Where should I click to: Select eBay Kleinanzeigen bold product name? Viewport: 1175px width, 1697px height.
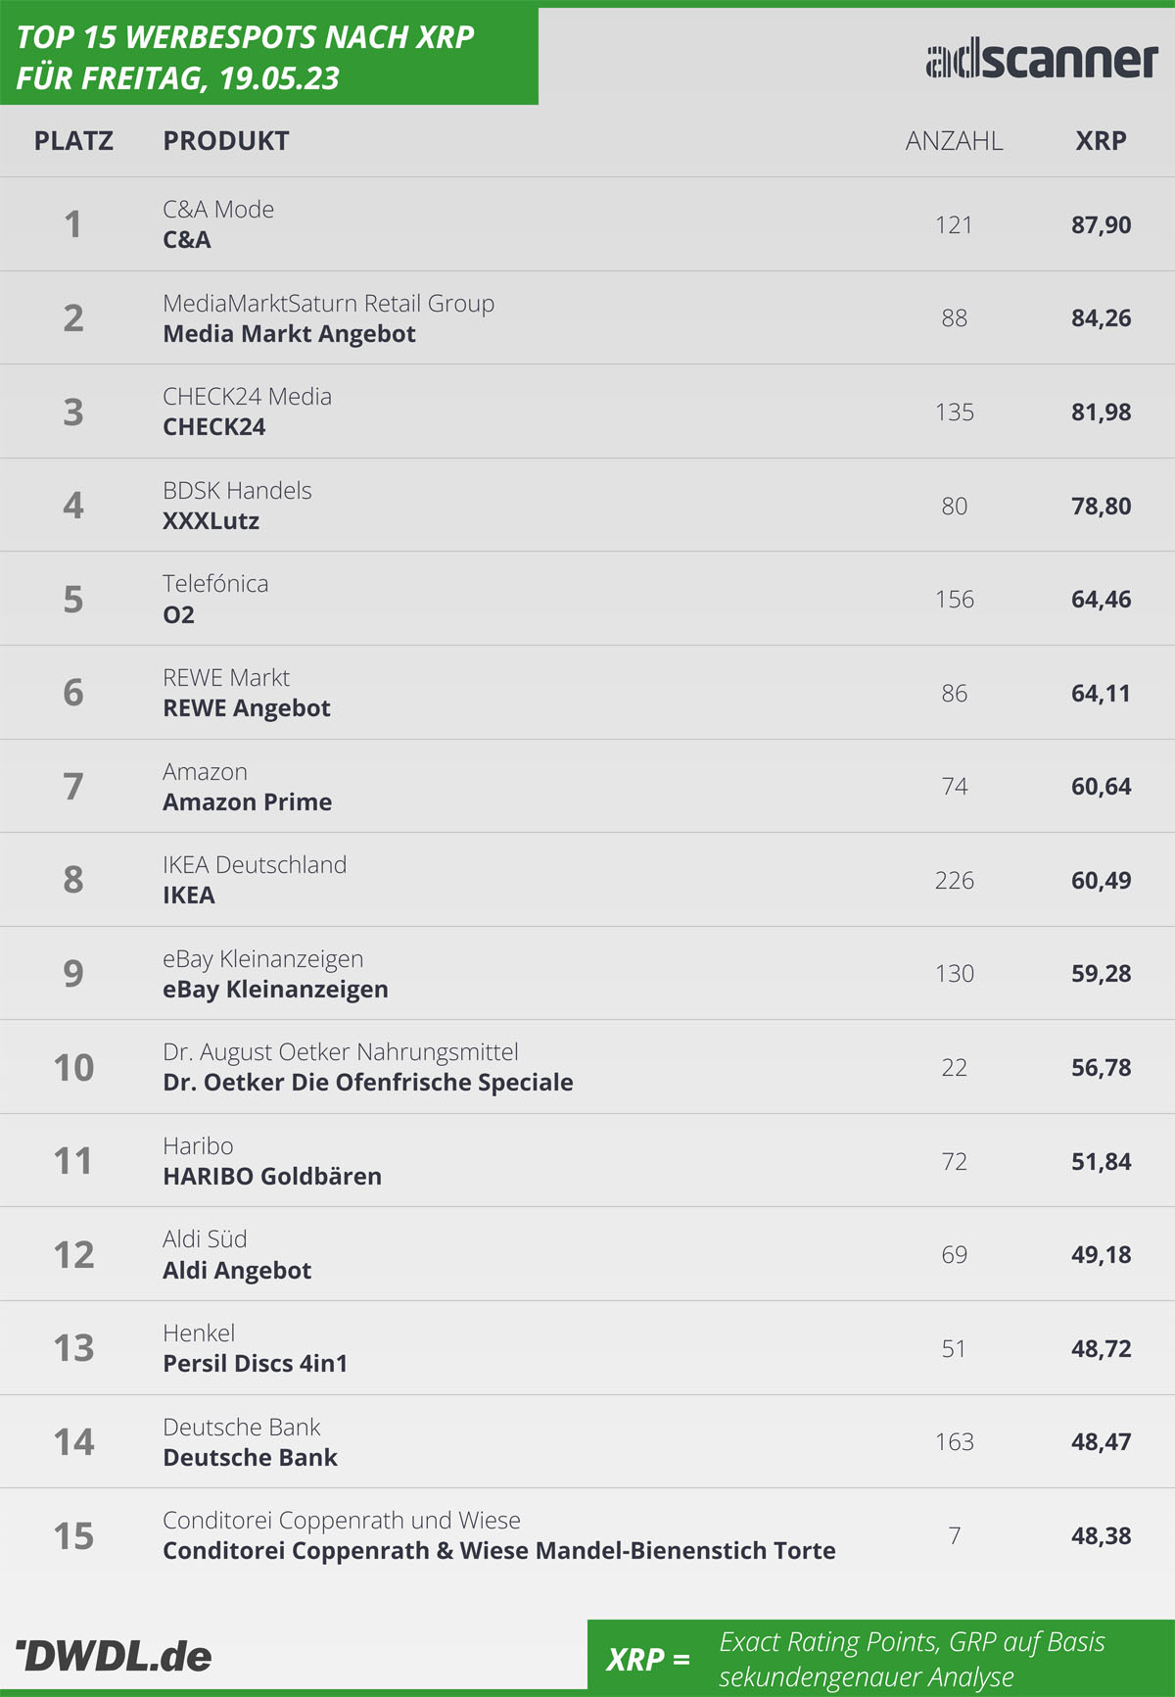[x=275, y=990]
